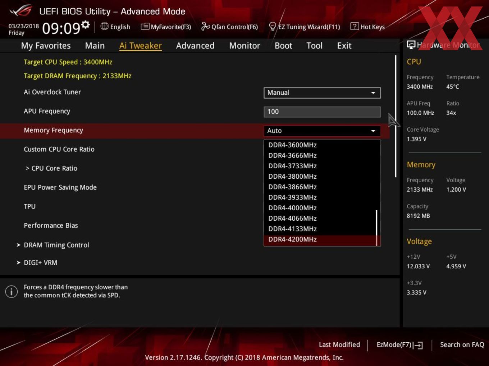Image resolution: width=489 pixels, height=366 pixels.
Task: Click the Qfan Control fan icon
Action: click(x=205, y=26)
